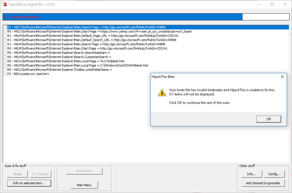Screen dimensions: 292x193
Task: Check the yahoo.com Start Page entry checkbox
Action: [5, 31]
